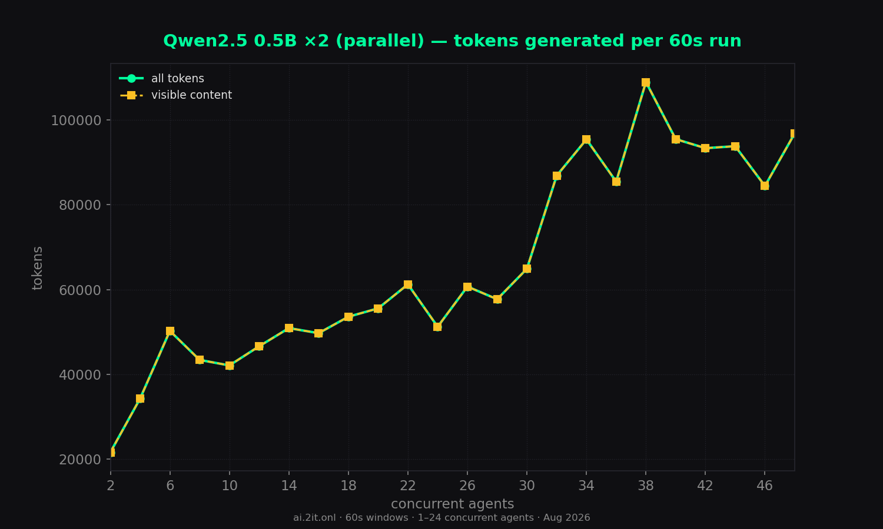This screenshot has height=529, width=883.
Task: Click the x-axis tick label 10
Action: [x=230, y=486]
